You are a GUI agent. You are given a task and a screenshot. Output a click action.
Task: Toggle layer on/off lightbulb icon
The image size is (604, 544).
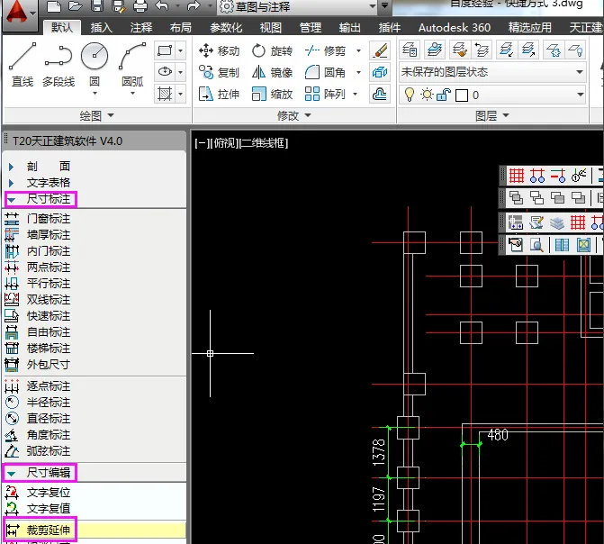pyautogui.click(x=409, y=95)
